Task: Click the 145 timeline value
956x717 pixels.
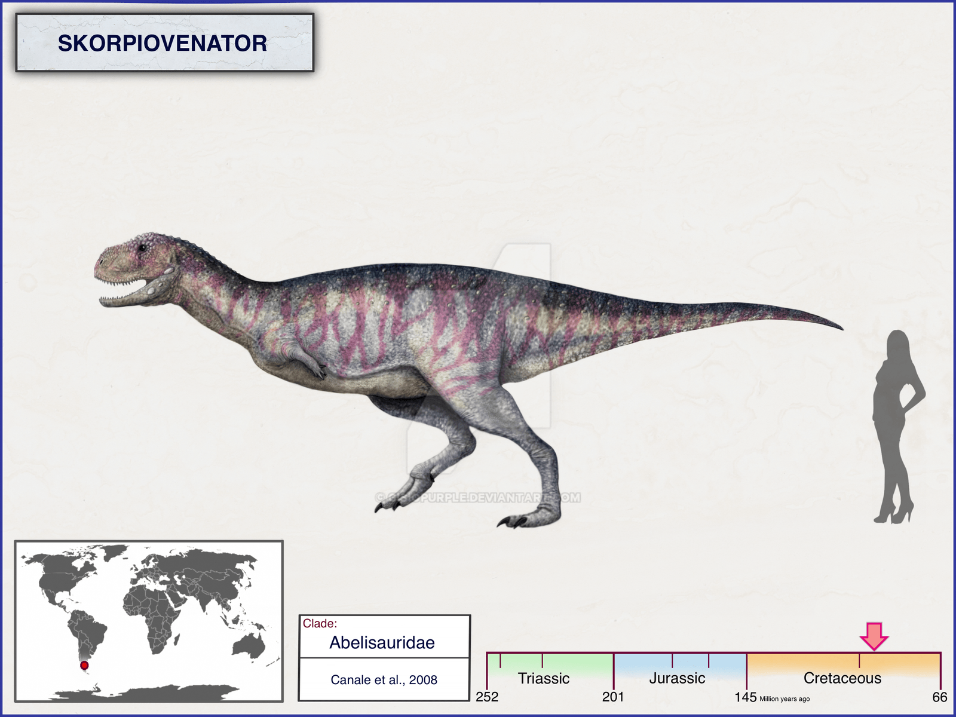Action: pos(746,697)
